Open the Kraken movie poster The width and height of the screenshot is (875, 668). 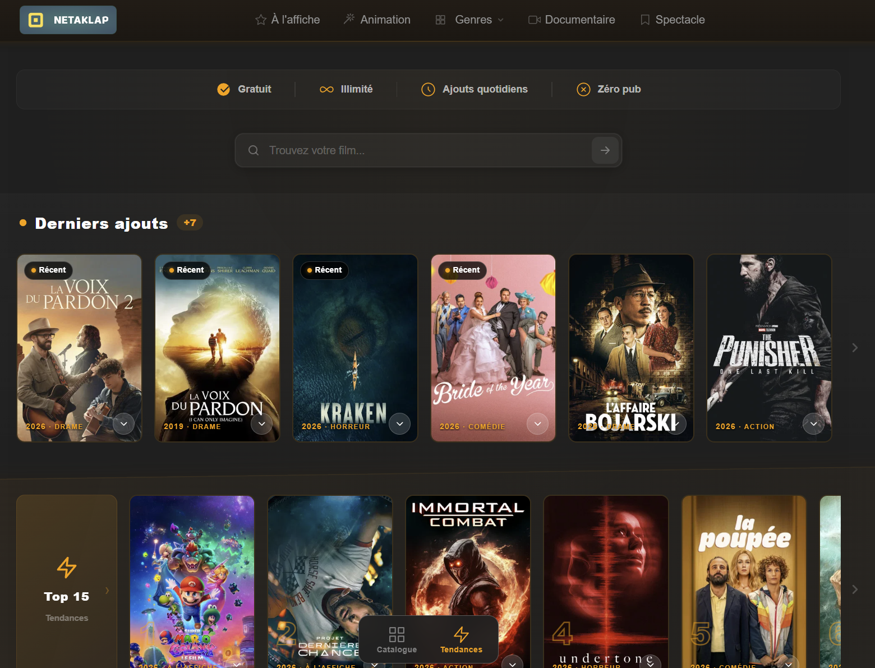(356, 348)
